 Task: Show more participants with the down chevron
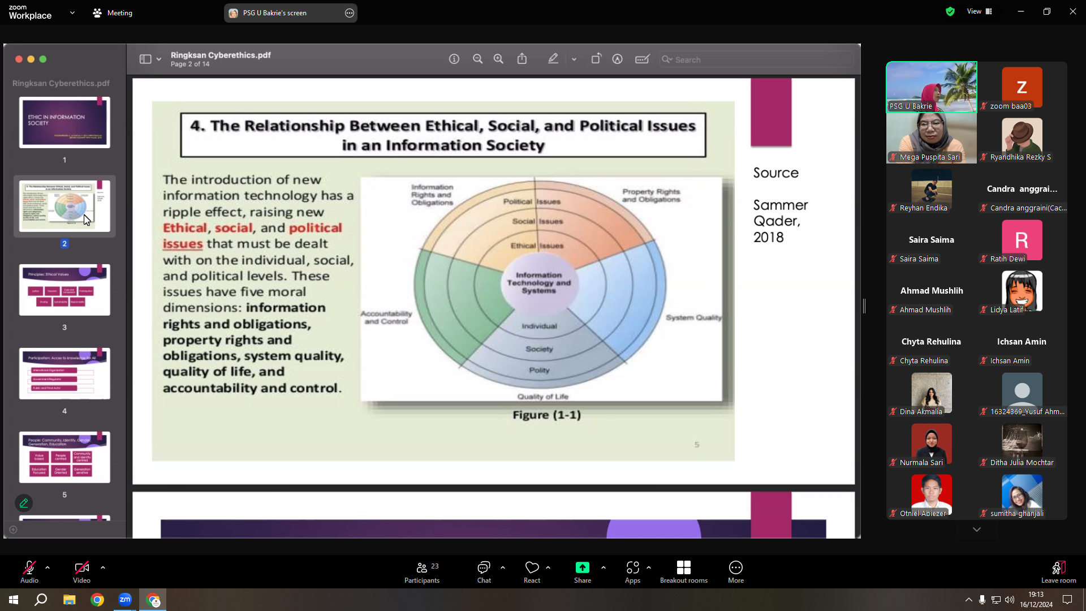(x=977, y=530)
